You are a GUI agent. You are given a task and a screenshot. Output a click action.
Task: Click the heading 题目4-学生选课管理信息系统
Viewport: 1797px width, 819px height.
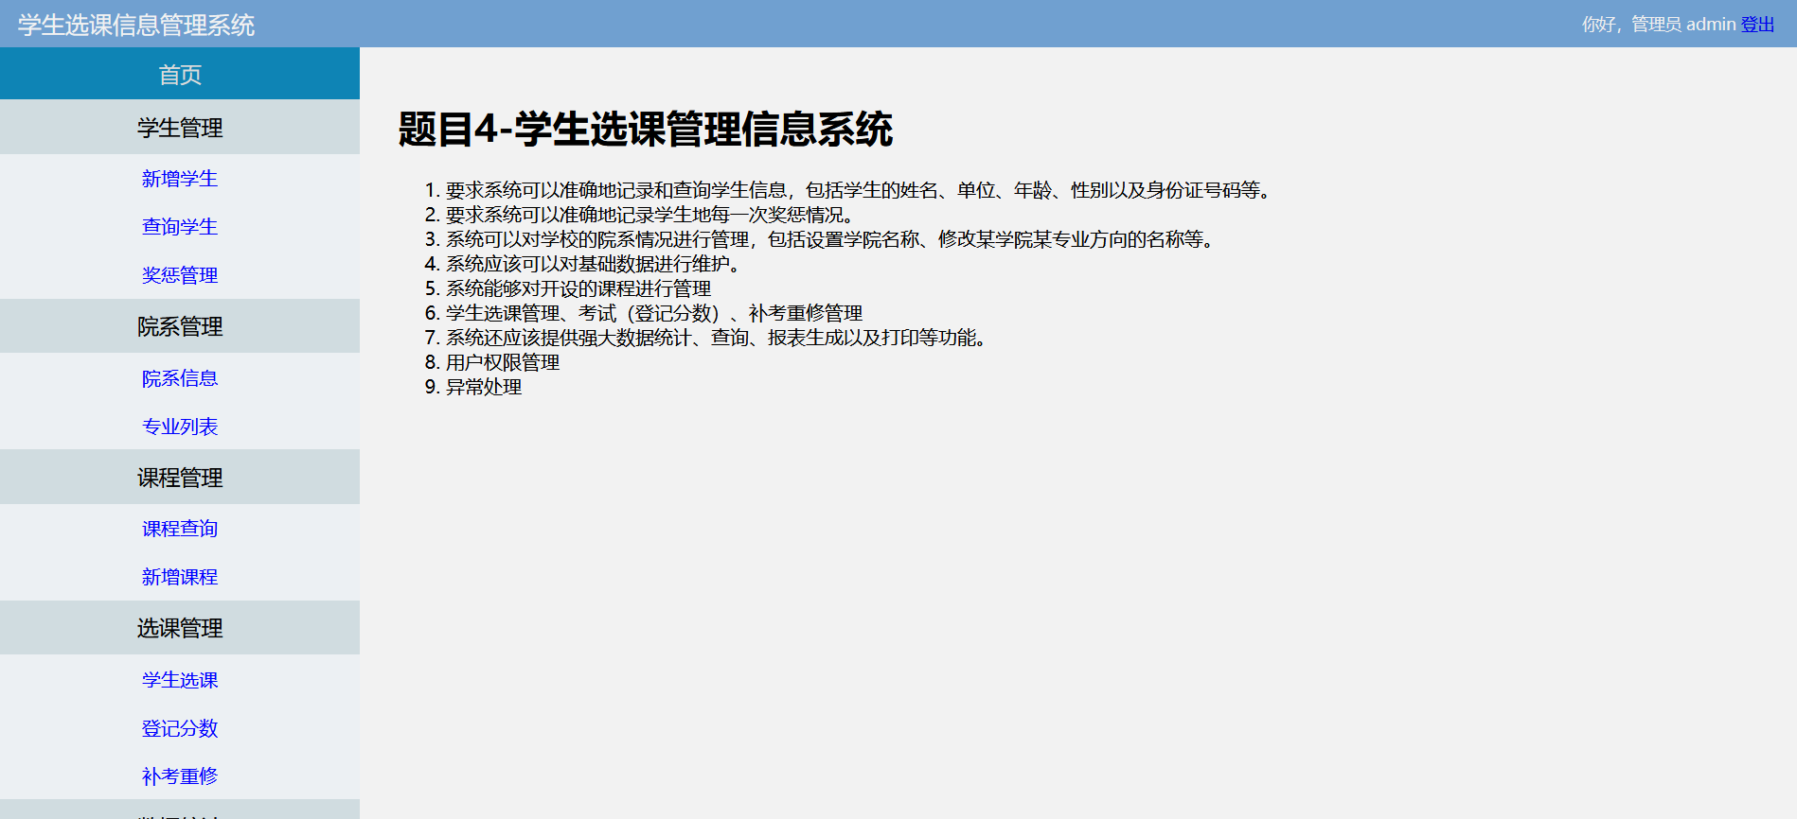[645, 130]
